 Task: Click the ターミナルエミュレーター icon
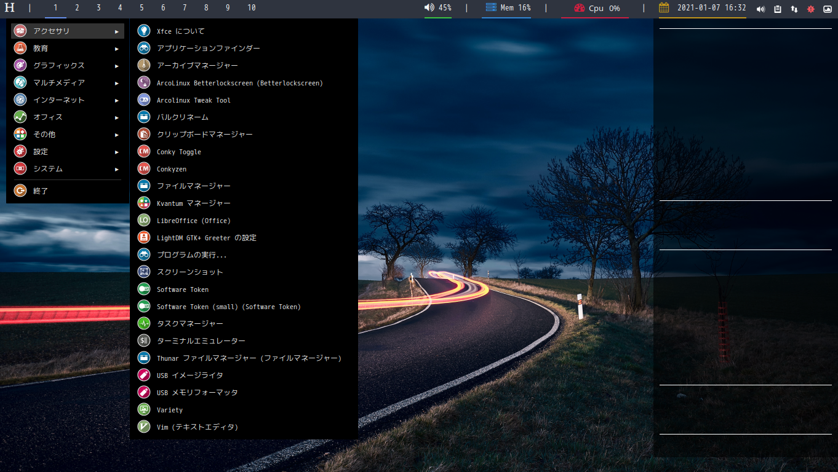click(x=143, y=340)
